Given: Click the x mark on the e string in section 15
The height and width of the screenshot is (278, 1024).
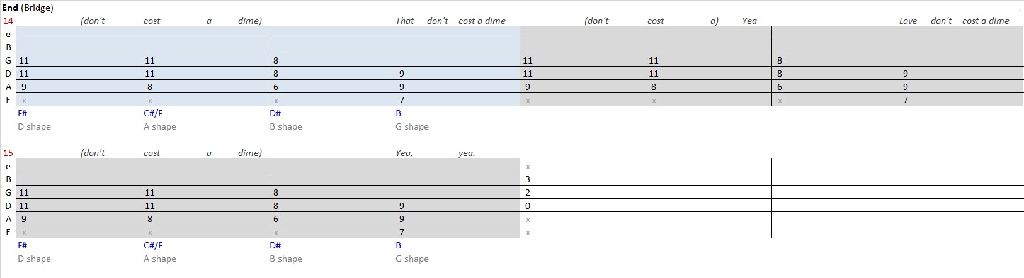Looking at the screenshot, I should [x=528, y=167].
